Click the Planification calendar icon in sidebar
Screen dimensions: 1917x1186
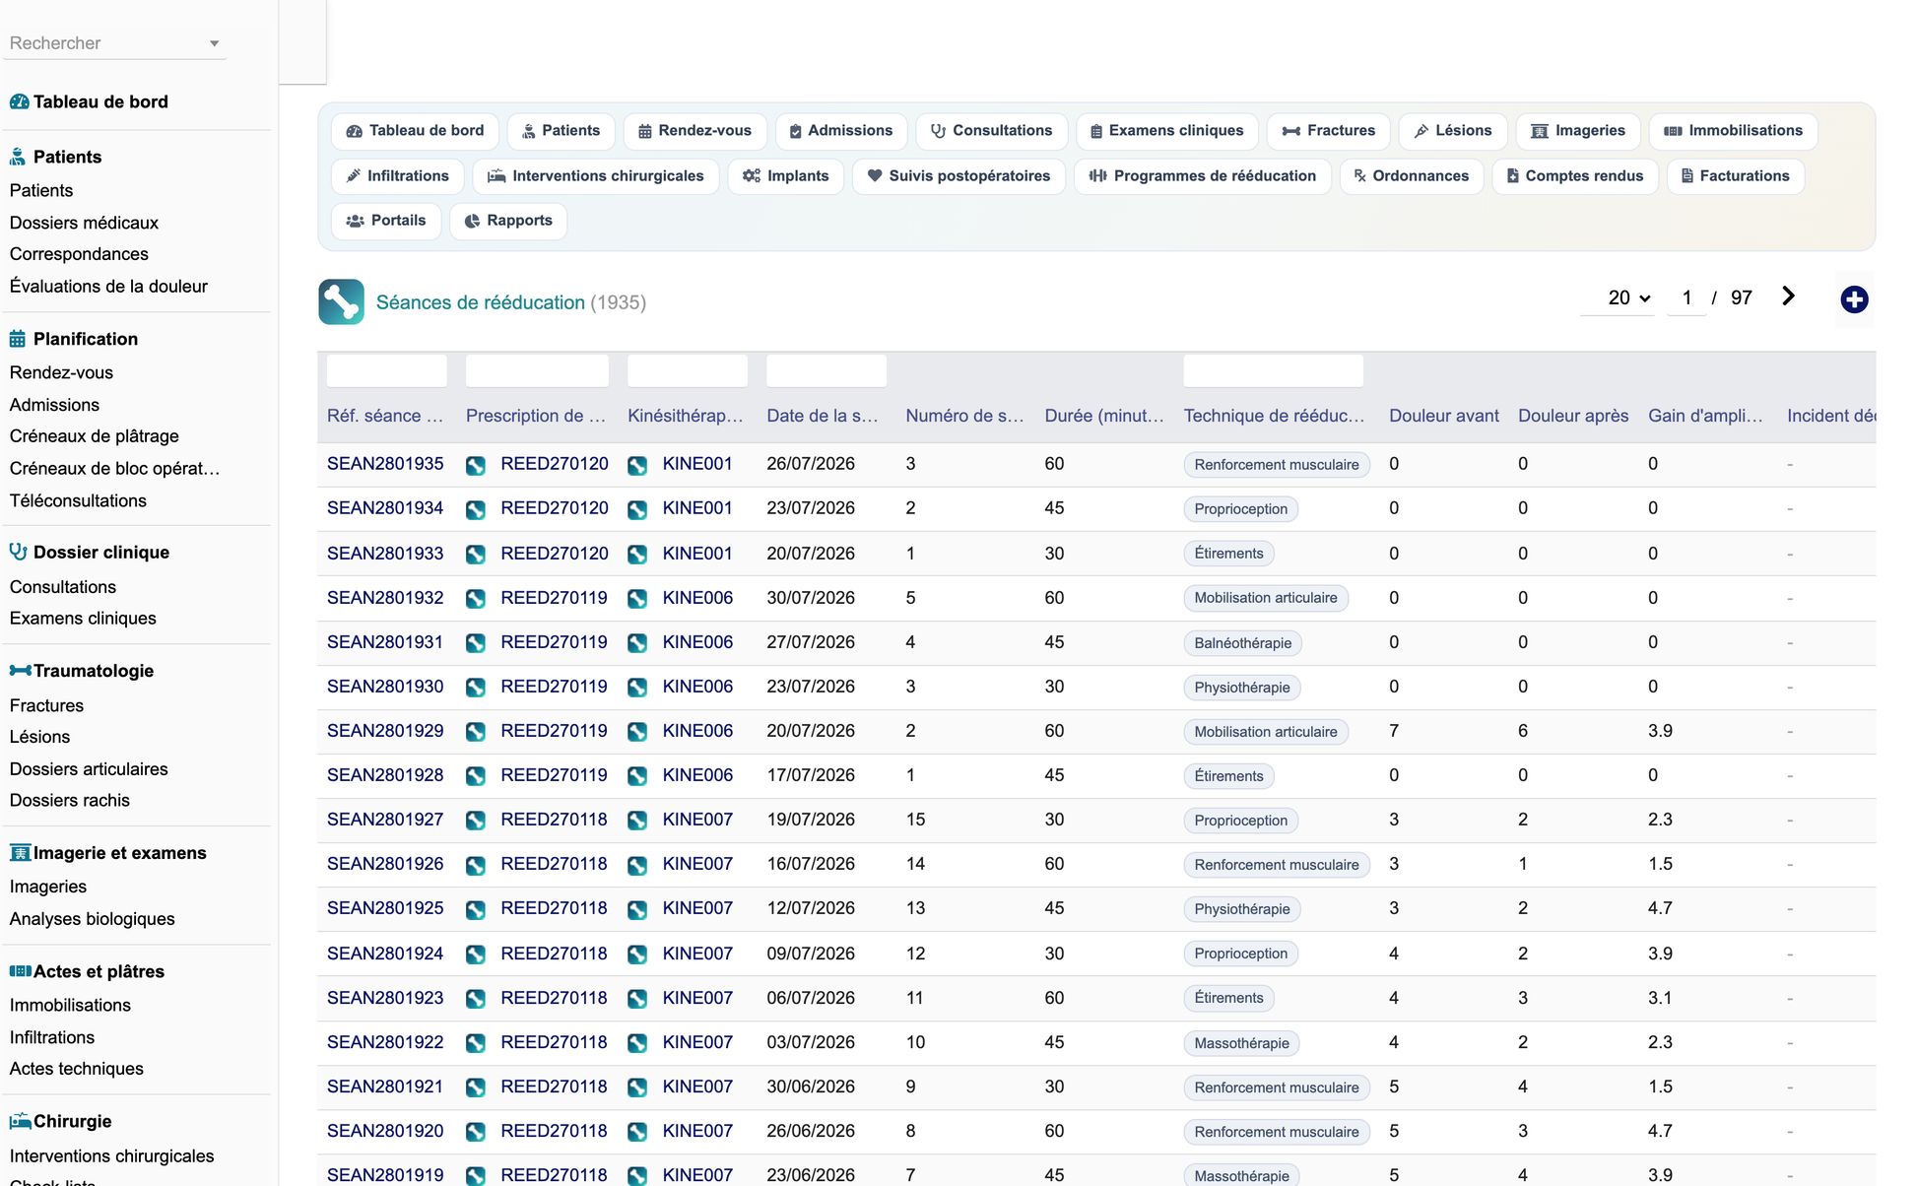point(18,339)
